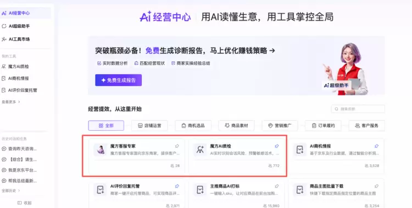Expand 全部历史 in the sidebar
Image resolution: width=412 pixels, height=208 pixels.
pyautogui.click(x=11, y=190)
